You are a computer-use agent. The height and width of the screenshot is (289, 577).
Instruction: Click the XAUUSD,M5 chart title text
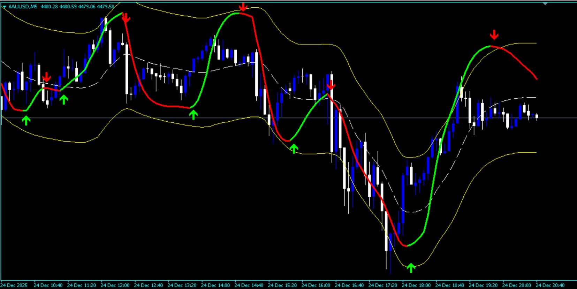[x=23, y=7]
